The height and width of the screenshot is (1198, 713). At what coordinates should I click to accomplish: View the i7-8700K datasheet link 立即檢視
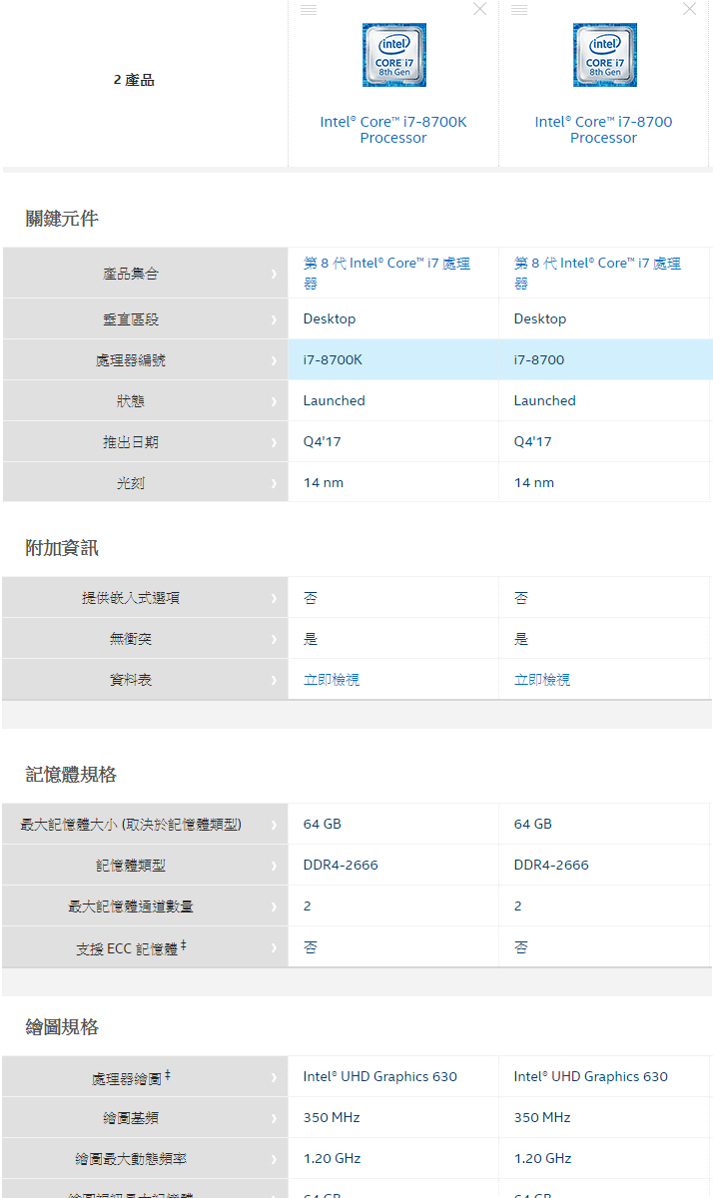332,680
